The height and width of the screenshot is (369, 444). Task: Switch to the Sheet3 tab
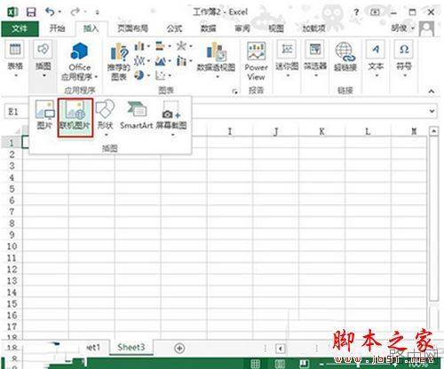pos(131,347)
